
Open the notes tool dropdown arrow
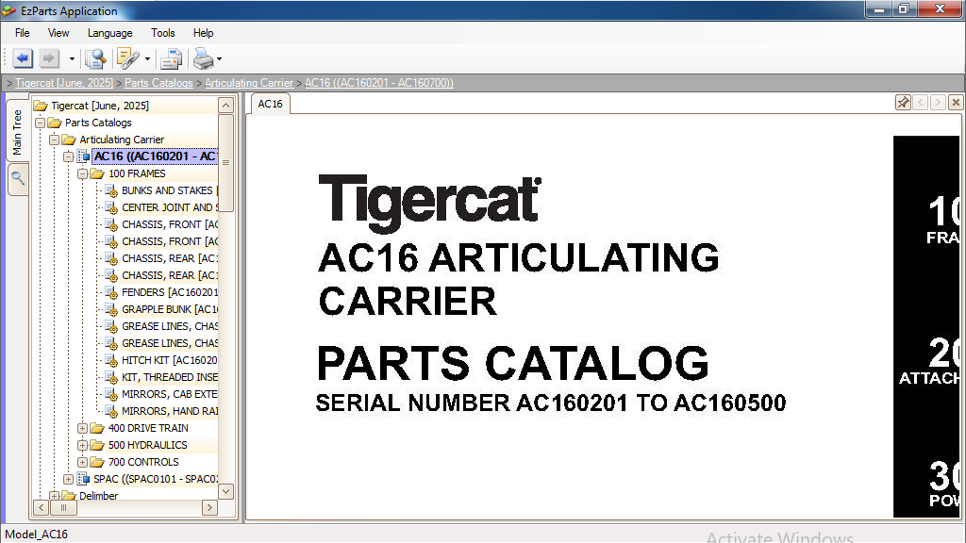[147, 59]
